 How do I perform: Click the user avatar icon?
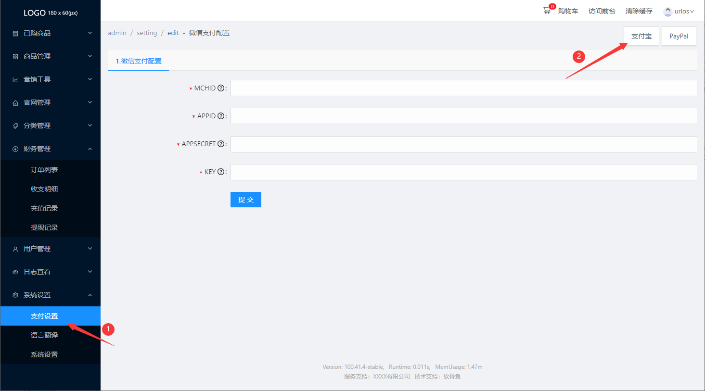tap(667, 12)
